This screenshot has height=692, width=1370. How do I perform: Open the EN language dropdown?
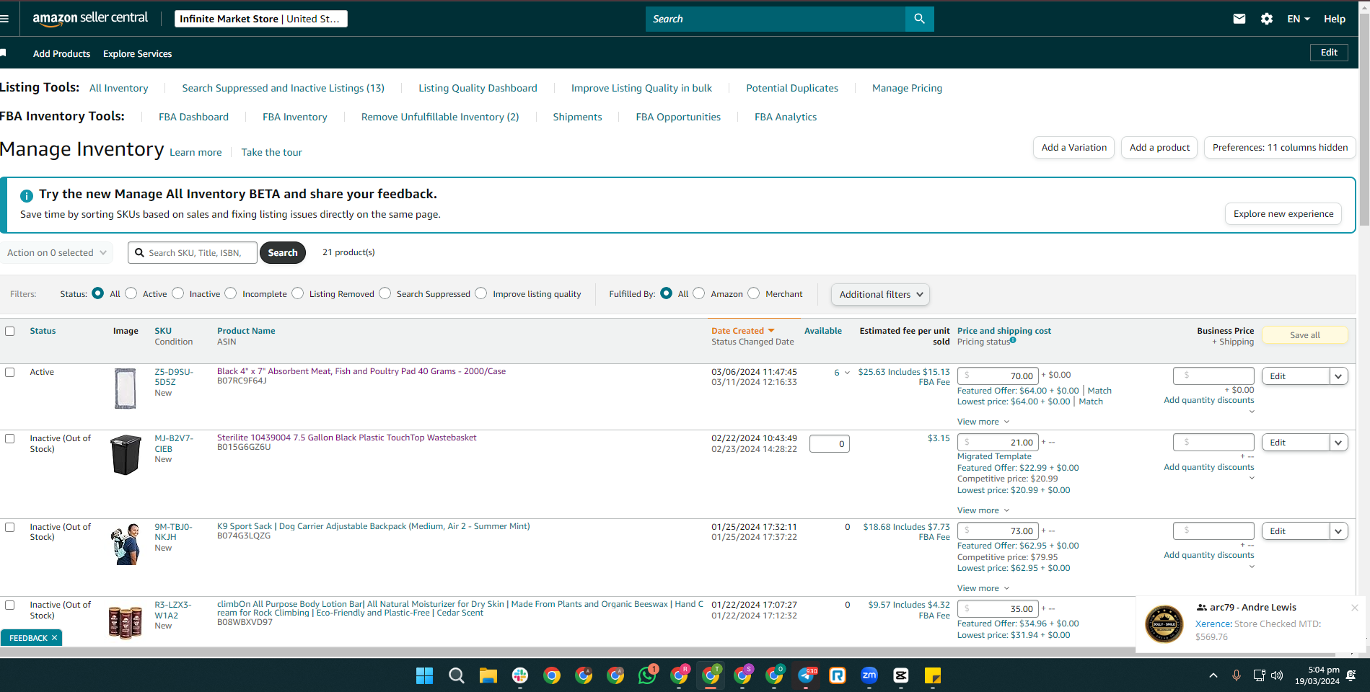click(1299, 19)
